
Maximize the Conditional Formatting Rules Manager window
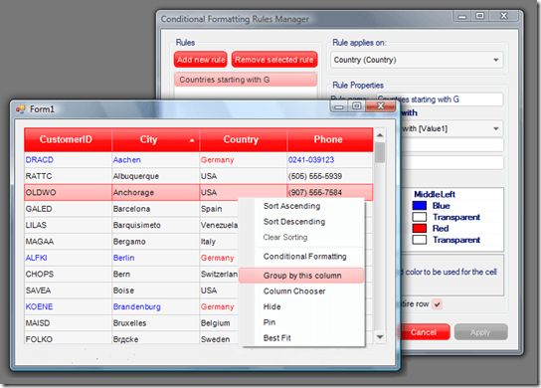tap(480, 16)
